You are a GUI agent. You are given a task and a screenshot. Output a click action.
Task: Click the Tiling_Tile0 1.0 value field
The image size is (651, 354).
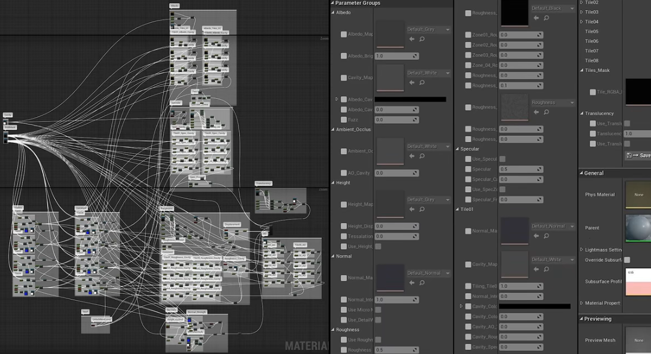(x=521, y=286)
